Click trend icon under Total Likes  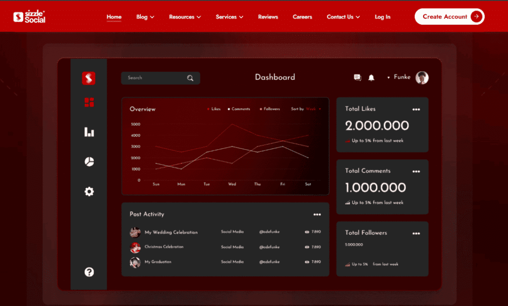point(347,140)
